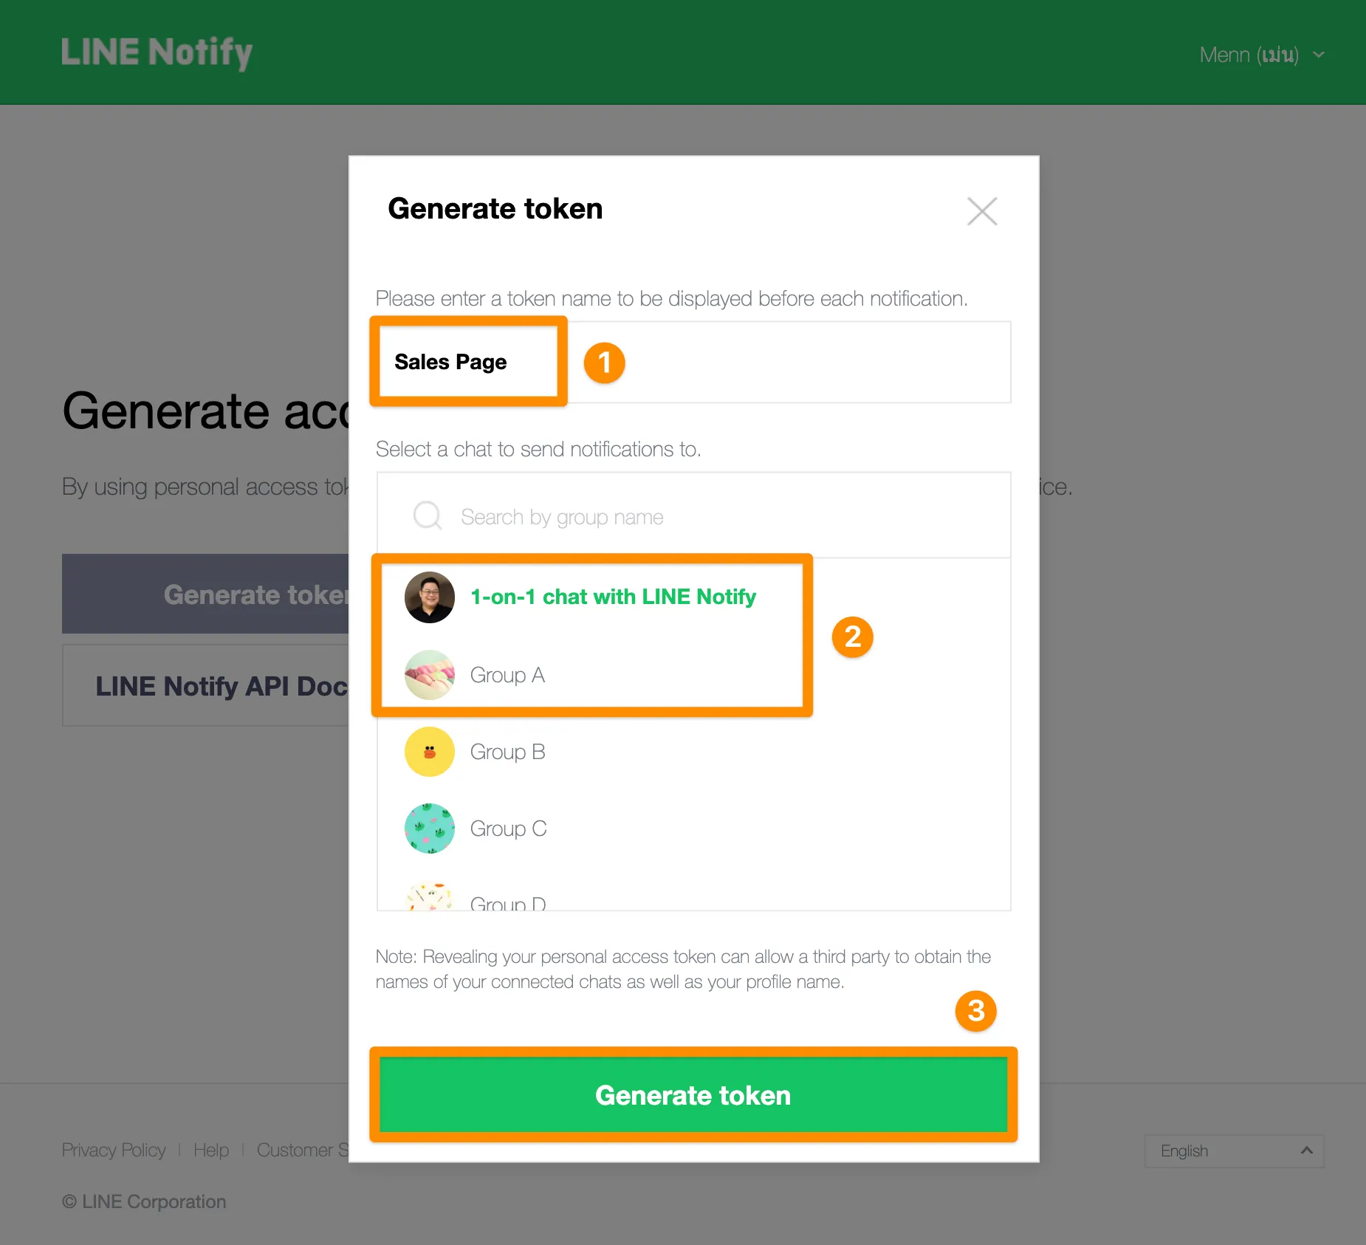Select the 1-on-1 chat with LINE Notify entry
This screenshot has height=1245, width=1366.
coord(612,597)
